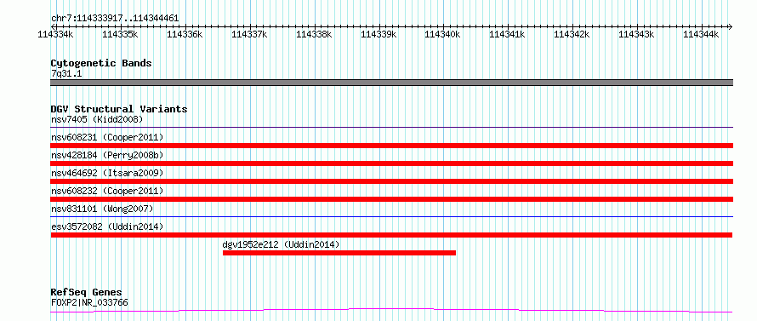Screen dimensions: 757x321
Task: Open the Cytogenetic Bands track heading
Action: 101,63
